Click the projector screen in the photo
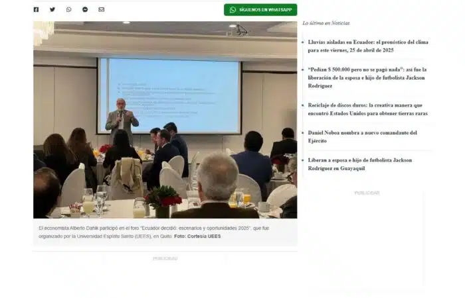 click(x=169, y=96)
